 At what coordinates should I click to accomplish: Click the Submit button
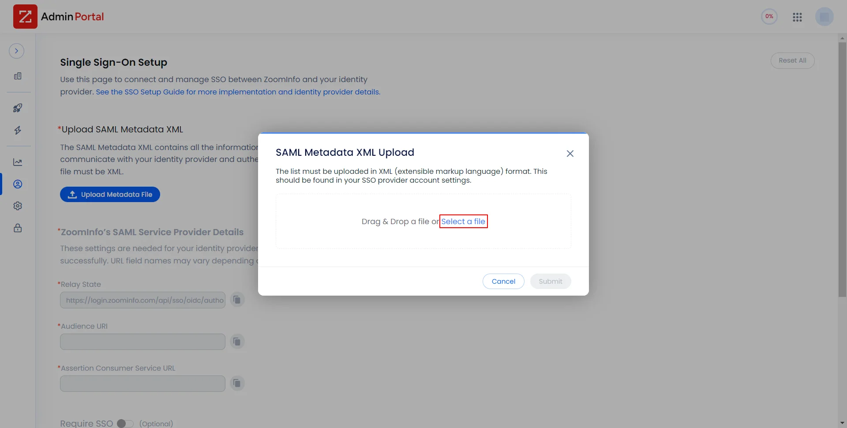(x=551, y=282)
